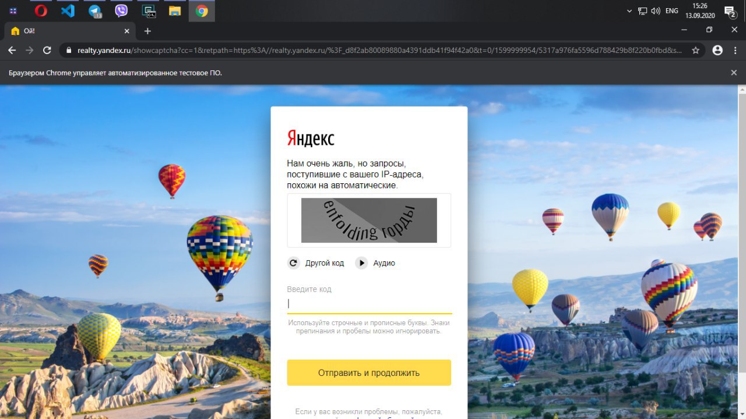Open the Chrome profile avatar
Screen dimensions: 746x419
pyautogui.click(x=717, y=51)
